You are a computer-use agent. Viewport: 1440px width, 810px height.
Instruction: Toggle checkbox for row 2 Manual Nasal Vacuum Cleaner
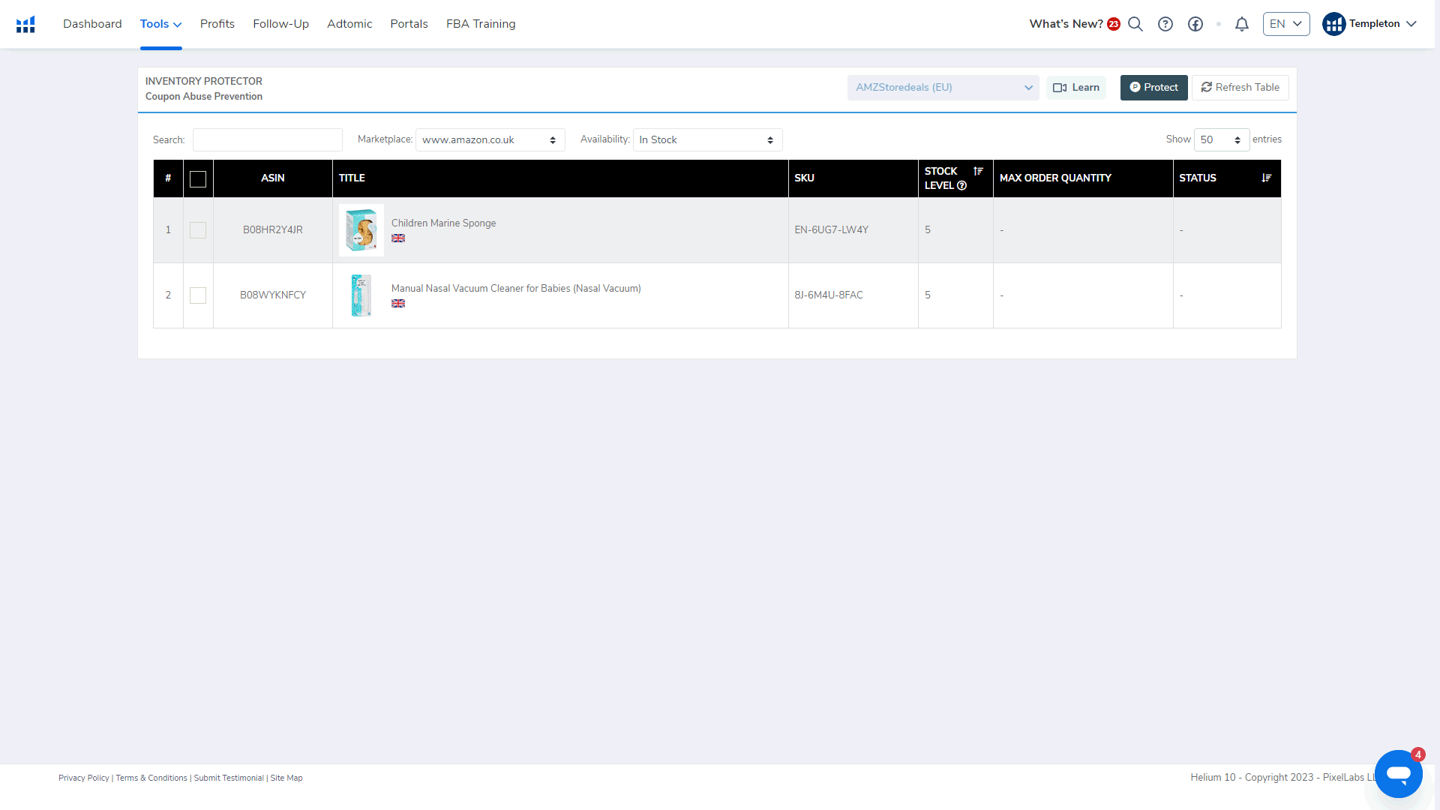click(198, 295)
